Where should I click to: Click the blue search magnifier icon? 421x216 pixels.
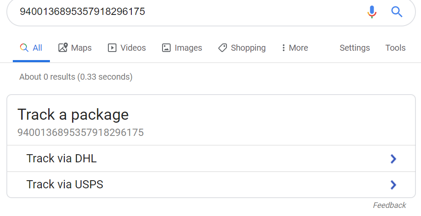point(397,12)
